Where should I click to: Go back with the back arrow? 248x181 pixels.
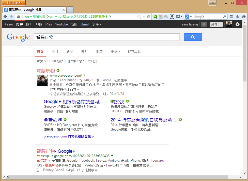tap(5, 17)
